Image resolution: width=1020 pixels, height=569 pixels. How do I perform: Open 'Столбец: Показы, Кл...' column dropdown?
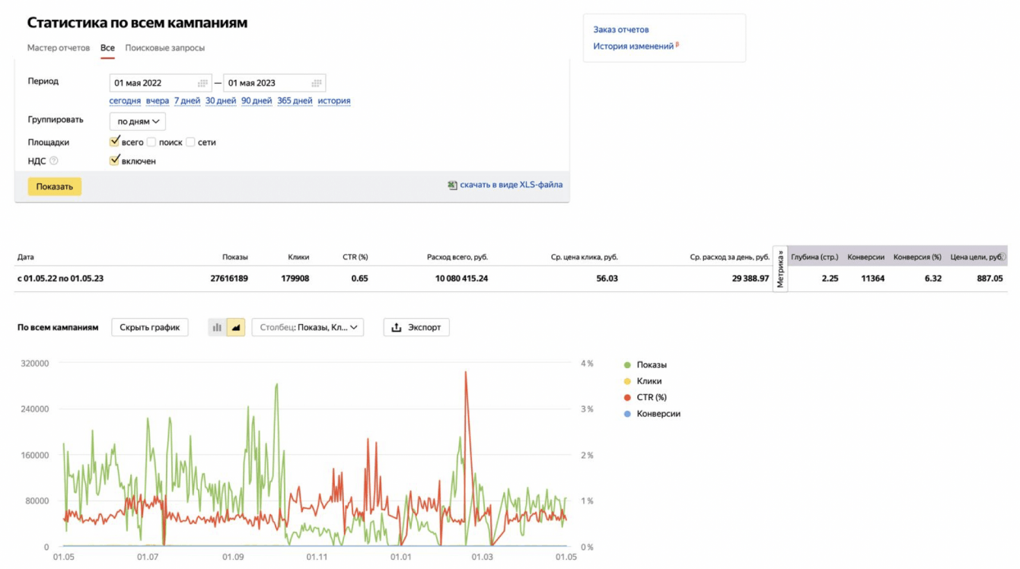pyautogui.click(x=308, y=328)
